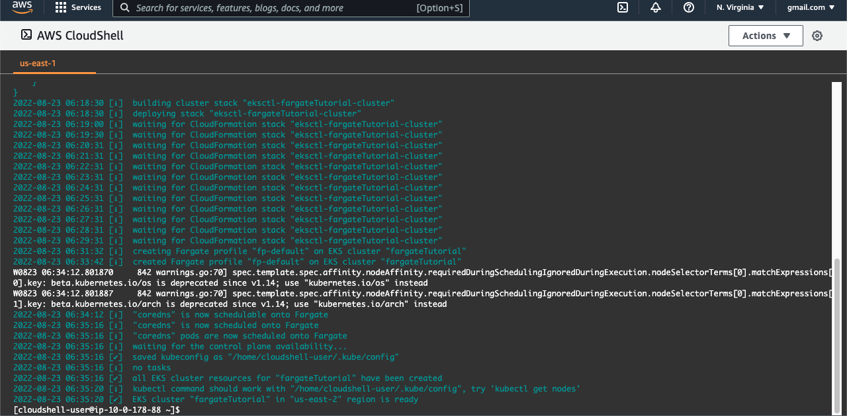The height and width of the screenshot is (416, 847).
Task: Click the 06:25:31 waiting for CloudFormation line
Action: [x=228, y=198]
